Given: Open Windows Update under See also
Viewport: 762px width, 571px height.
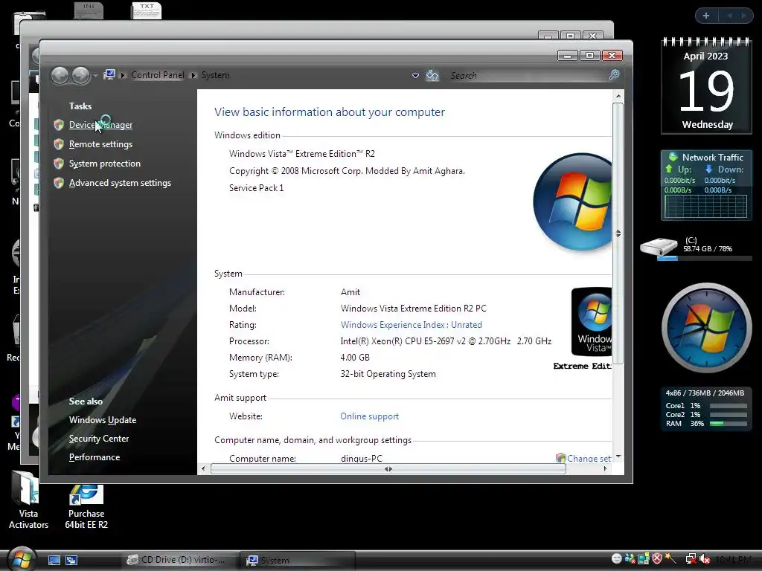Looking at the screenshot, I should [103, 420].
